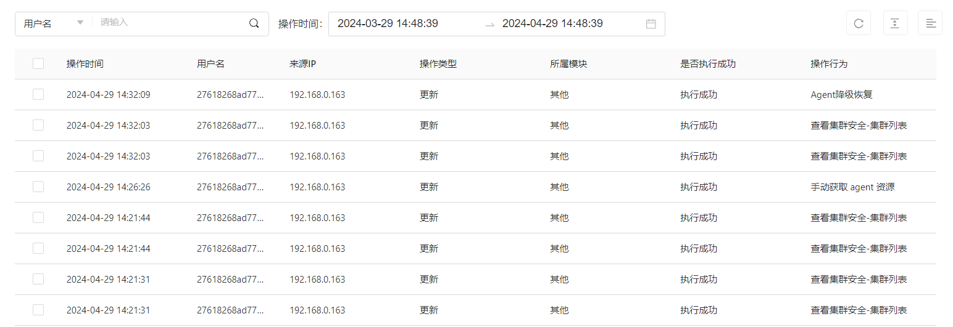Select checkbox for 14:26:26 log entry
The image size is (953, 327).
[38, 187]
